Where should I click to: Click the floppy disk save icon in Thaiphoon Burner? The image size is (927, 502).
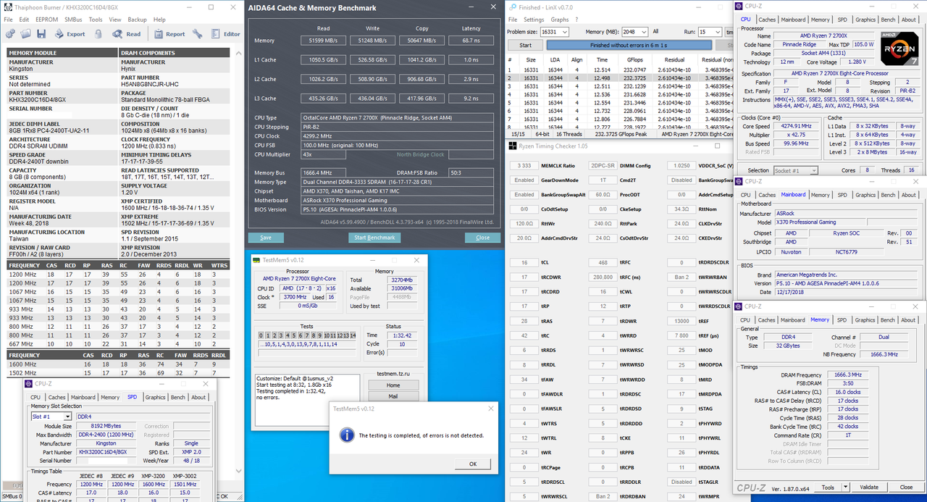[x=41, y=34]
